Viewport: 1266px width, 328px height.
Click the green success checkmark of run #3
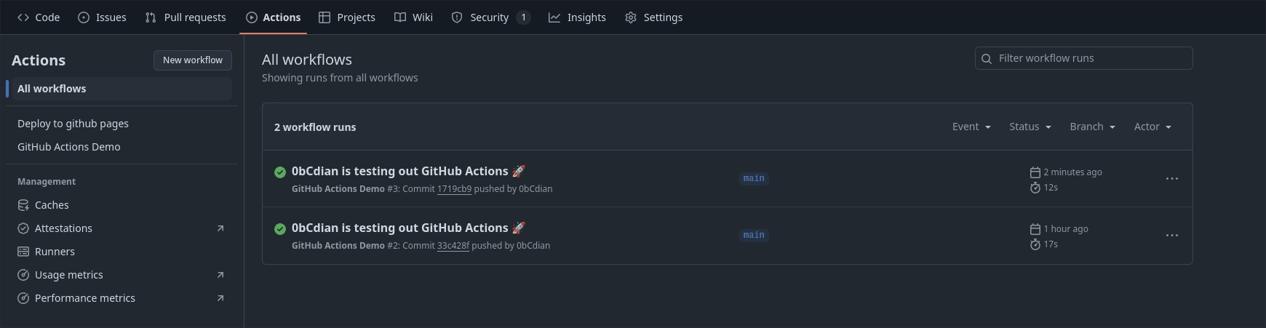tap(280, 172)
